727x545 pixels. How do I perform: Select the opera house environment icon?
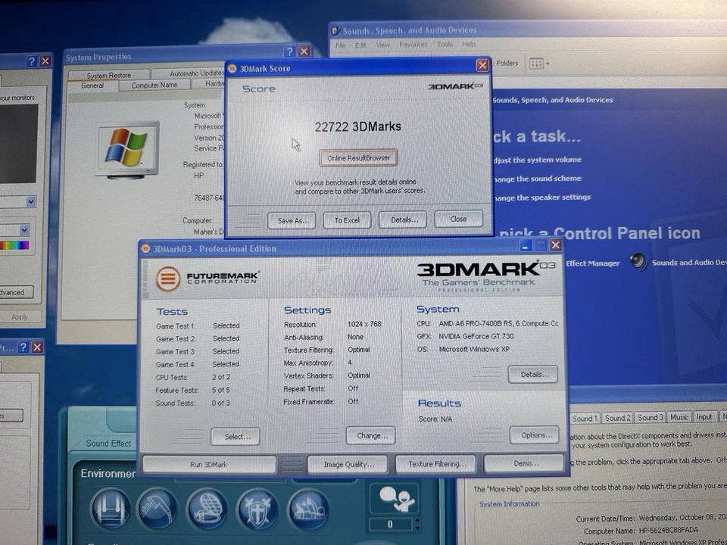pos(308,509)
